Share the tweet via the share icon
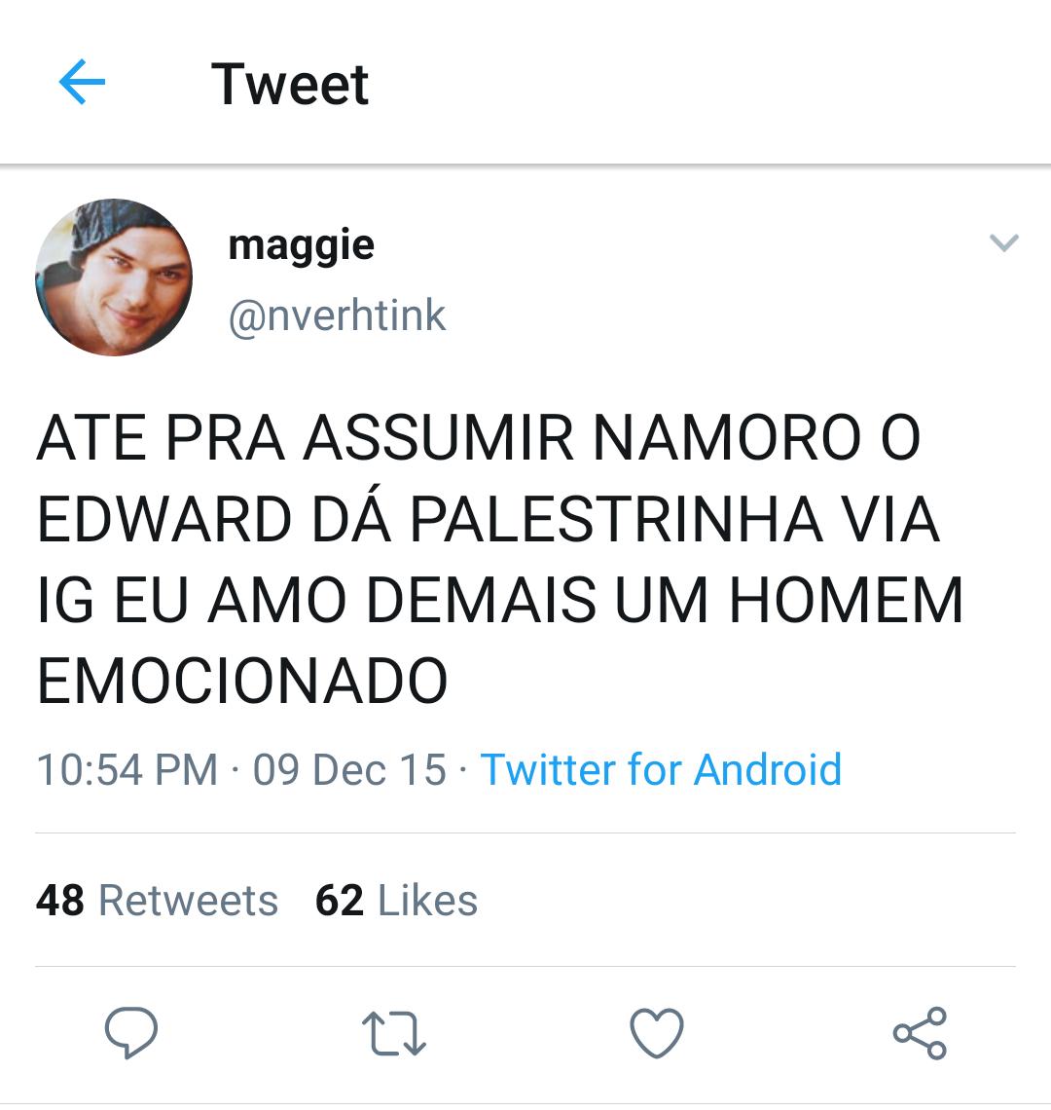 [920, 1033]
